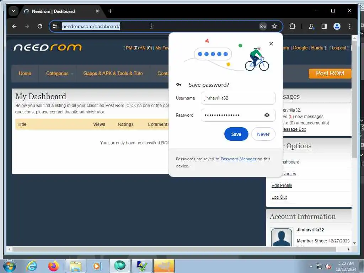Screen dimensions: 364x273
Task: Show hidden tray icons arrow
Action: [311, 266]
